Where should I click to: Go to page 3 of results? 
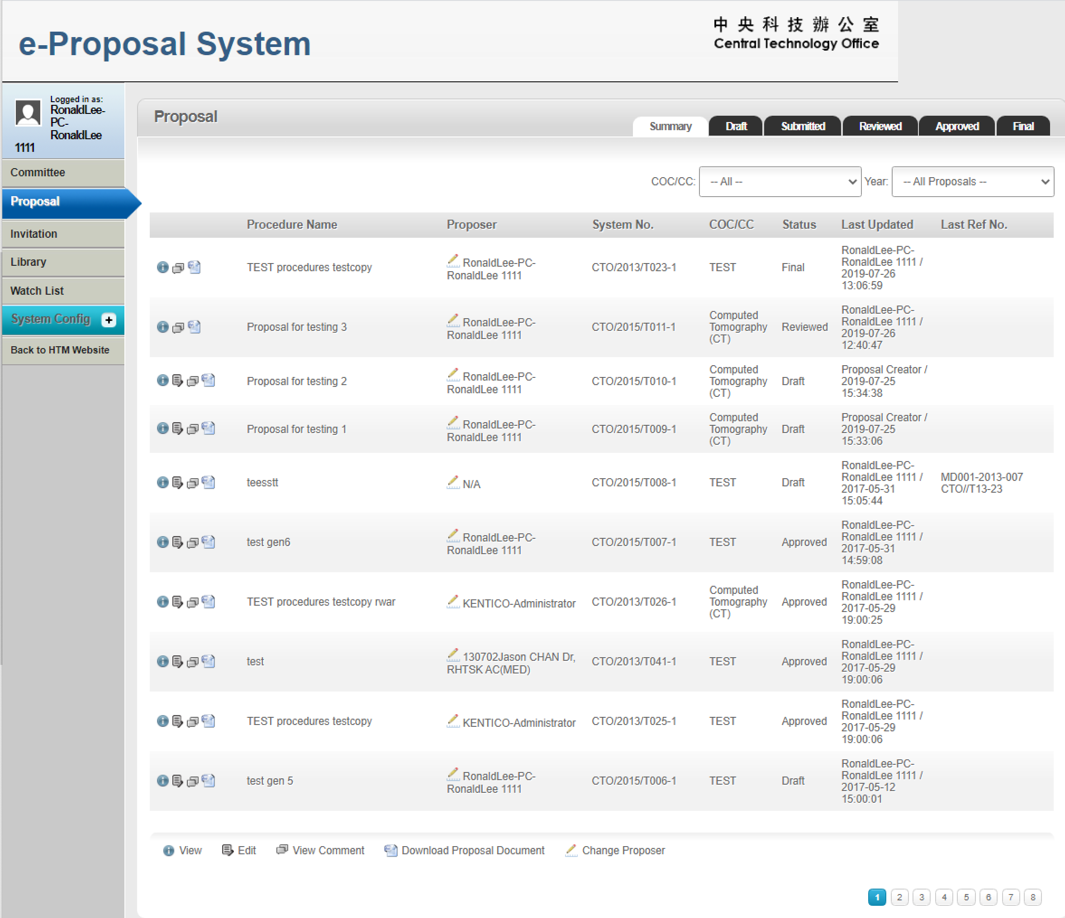(921, 897)
